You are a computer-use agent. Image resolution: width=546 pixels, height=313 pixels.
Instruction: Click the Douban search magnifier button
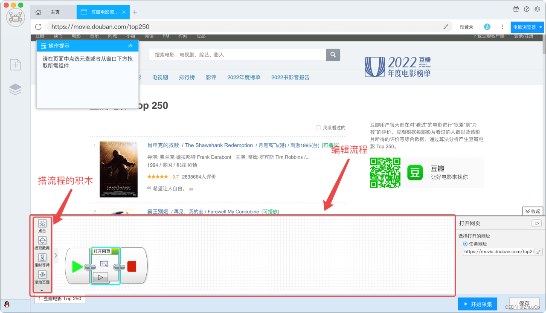tap(333, 55)
